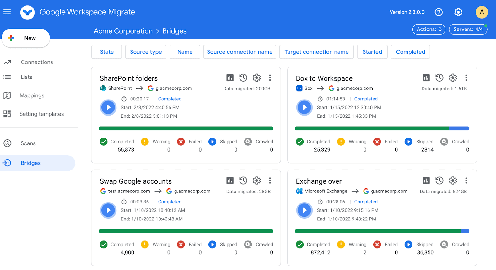This screenshot has width=496, height=270.
Task: Filter by Source connection name
Action: pos(240,52)
